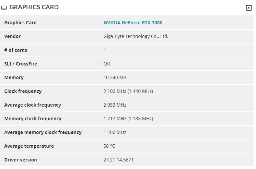The width and height of the screenshot is (256, 169).
Task: Click the 58 °C average temperature value
Action: click(x=109, y=146)
